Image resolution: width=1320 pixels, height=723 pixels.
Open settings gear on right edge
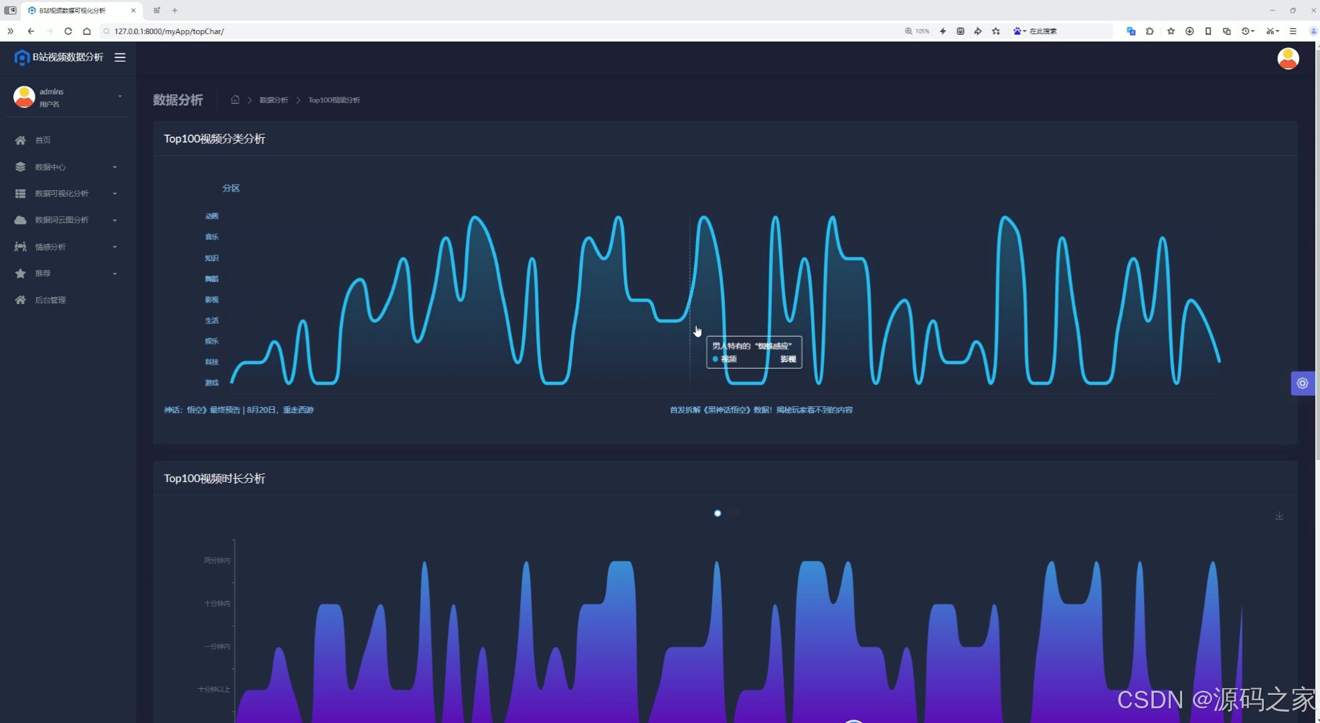tap(1302, 384)
